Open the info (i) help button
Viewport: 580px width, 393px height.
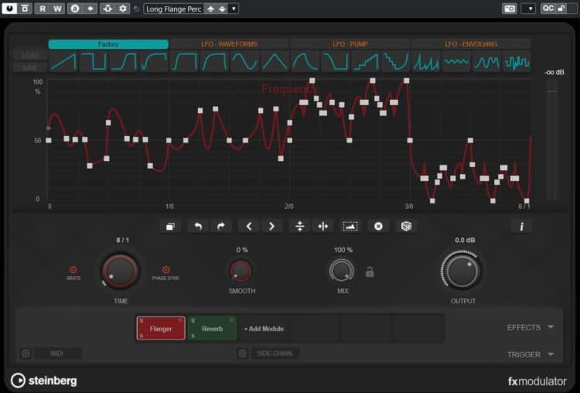pos(521,226)
